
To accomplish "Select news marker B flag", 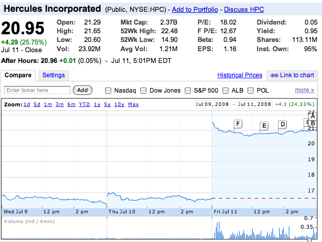I will [x=313, y=123].
